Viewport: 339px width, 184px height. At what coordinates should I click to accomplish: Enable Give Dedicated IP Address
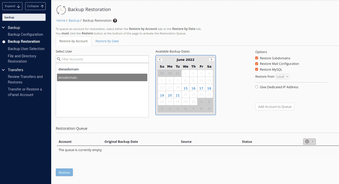click(257, 87)
